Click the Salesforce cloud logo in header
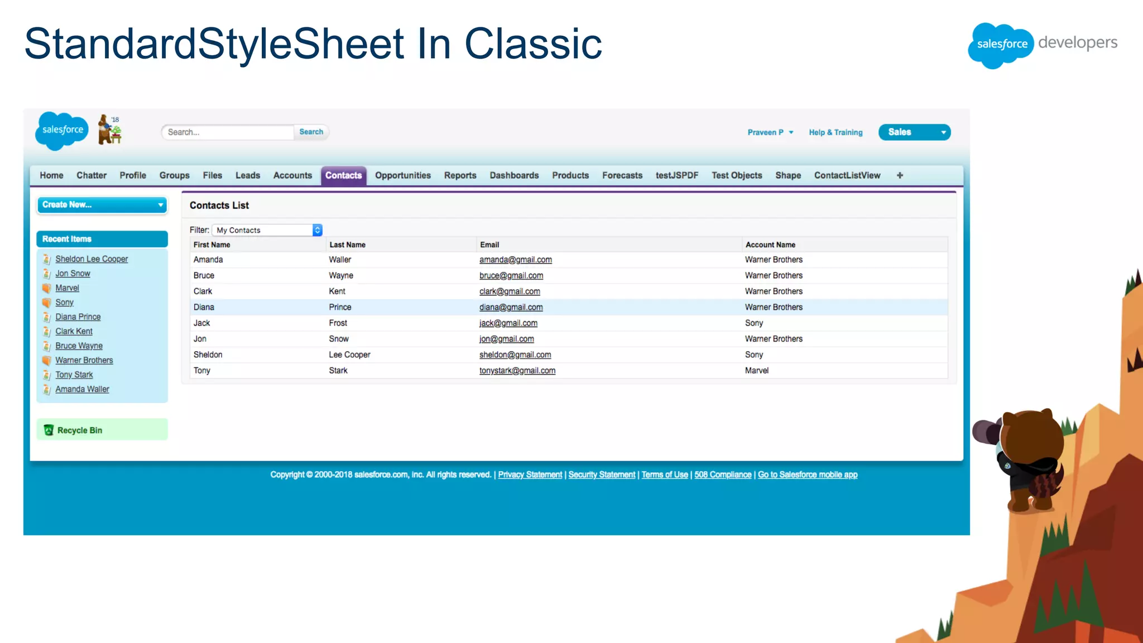Viewport: 1143px width, 643px height. [x=62, y=131]
